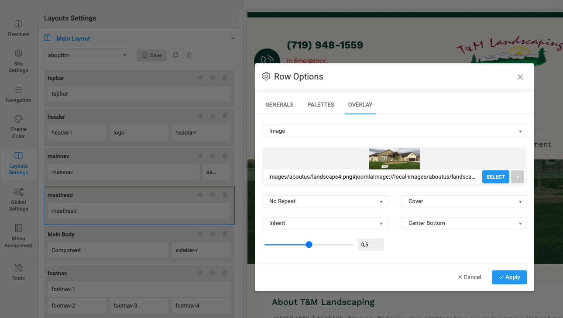
Task: Open the Center Bottom position dropdown
Action: (x=464, y=223)
